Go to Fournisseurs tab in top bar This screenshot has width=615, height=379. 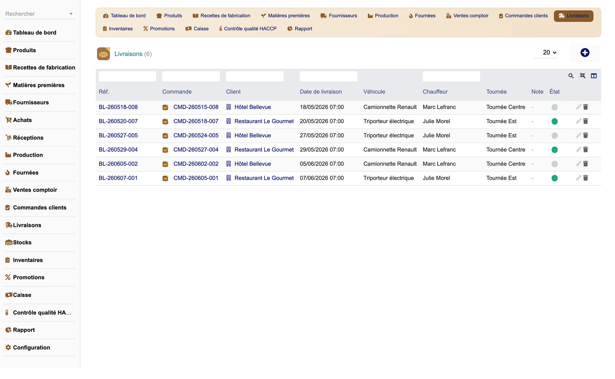(x=339, y=16)
